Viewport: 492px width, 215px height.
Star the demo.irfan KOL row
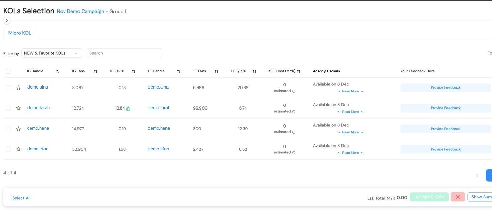[x=18, y=149]
